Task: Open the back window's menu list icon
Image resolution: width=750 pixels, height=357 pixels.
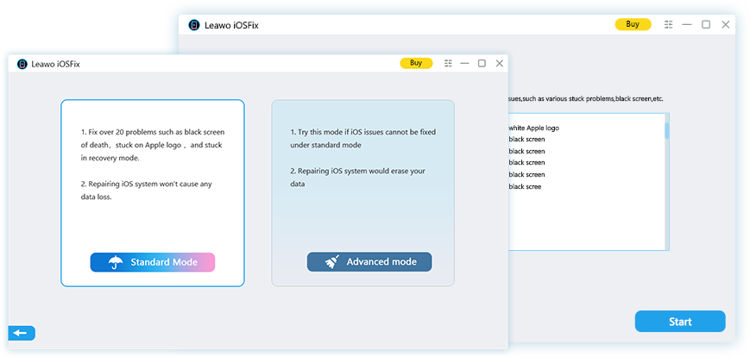Action: (669, 24)
